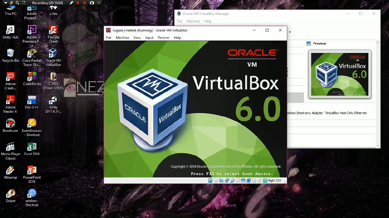The height and width of the screenshot is (218, 389).
Task: Click the USB devices icon in VM status bar
Action: tap(233, 180)
